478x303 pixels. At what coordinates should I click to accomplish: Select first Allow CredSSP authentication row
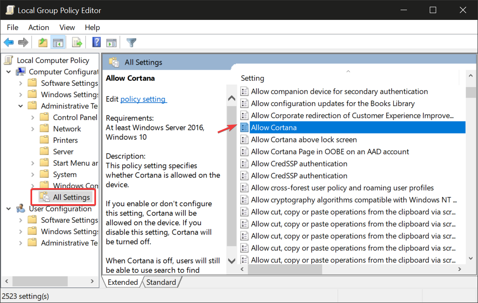pyautogui.click(x=299, y=164)
